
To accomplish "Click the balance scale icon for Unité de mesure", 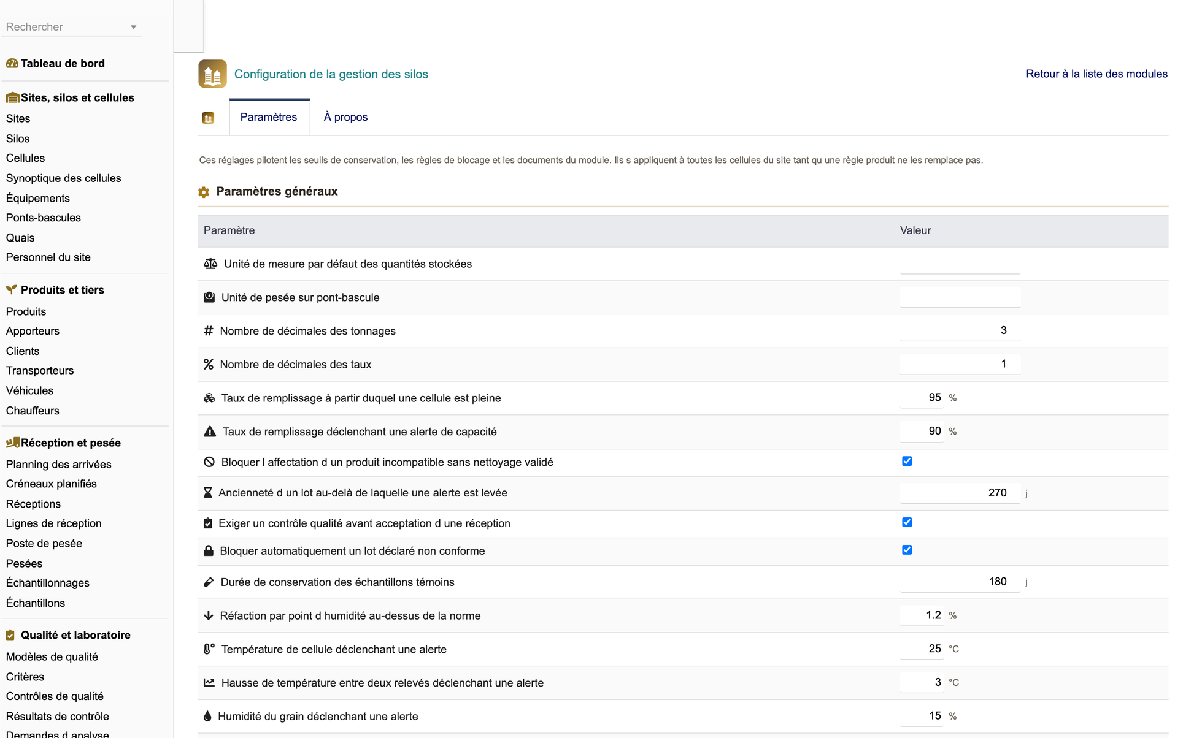I will point(210,264).
